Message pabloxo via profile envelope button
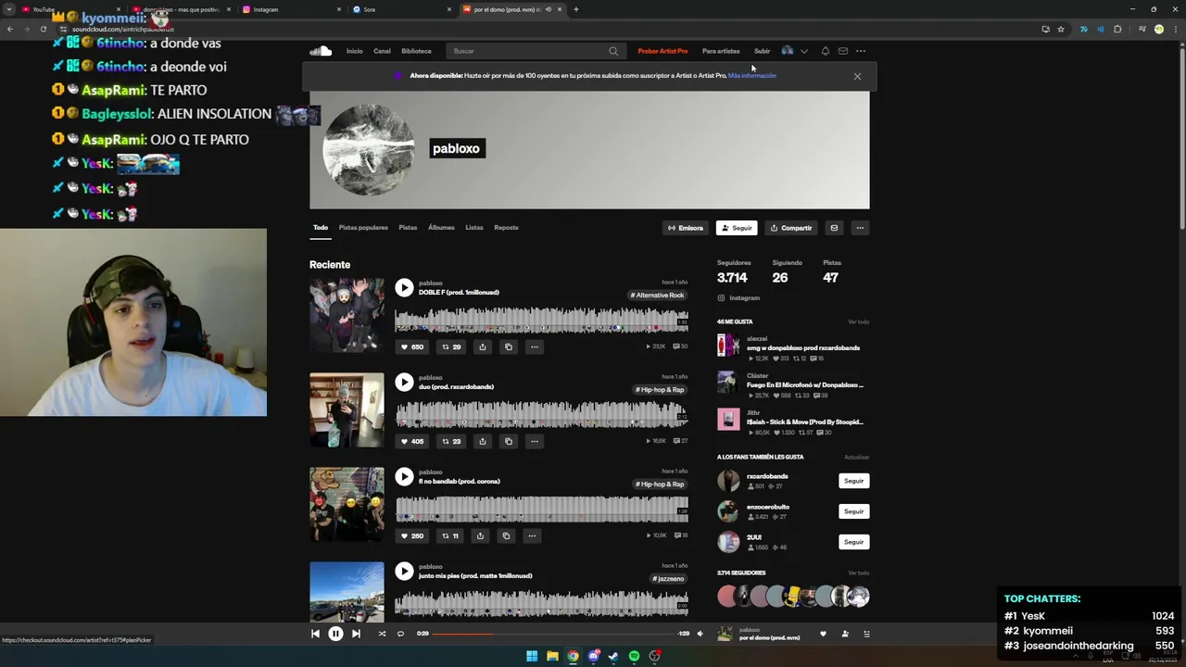The width and height of the screenshot is (1186, 667). (834, 228)
